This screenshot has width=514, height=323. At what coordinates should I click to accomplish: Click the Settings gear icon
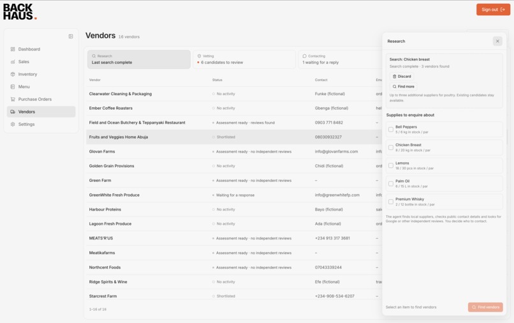click(x=13, y=124)
